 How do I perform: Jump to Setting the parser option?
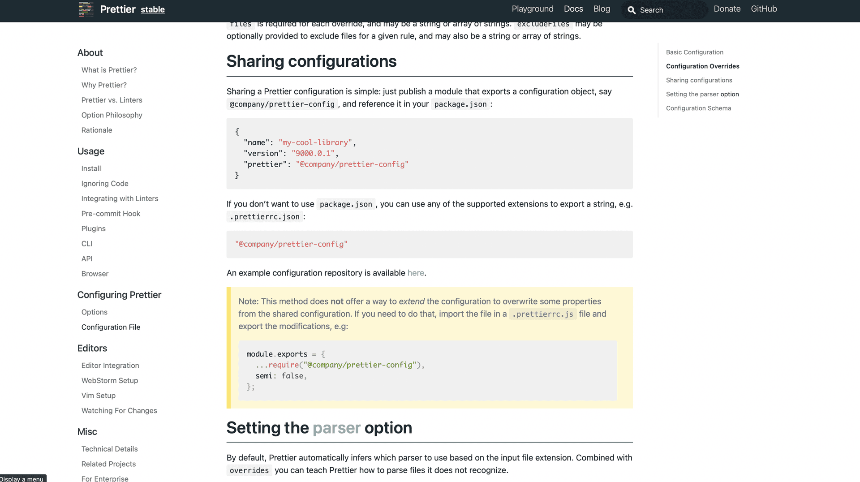(702, 94)
